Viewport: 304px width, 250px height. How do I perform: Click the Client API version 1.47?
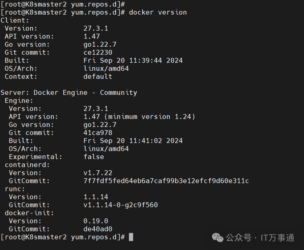tap(92, 37)
